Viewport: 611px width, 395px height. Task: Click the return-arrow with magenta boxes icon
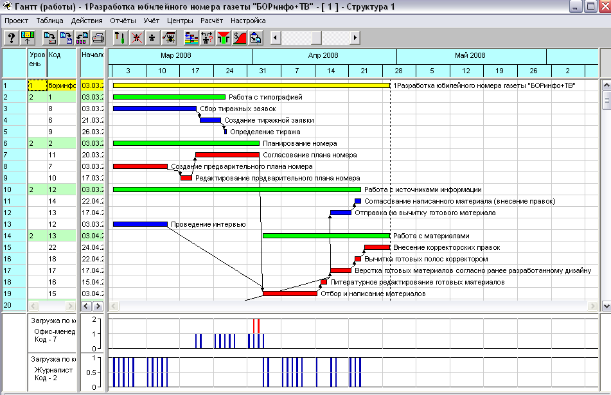82,38
